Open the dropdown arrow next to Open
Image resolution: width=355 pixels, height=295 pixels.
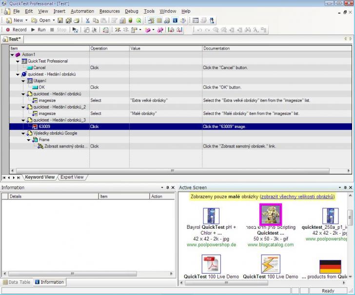53,20
